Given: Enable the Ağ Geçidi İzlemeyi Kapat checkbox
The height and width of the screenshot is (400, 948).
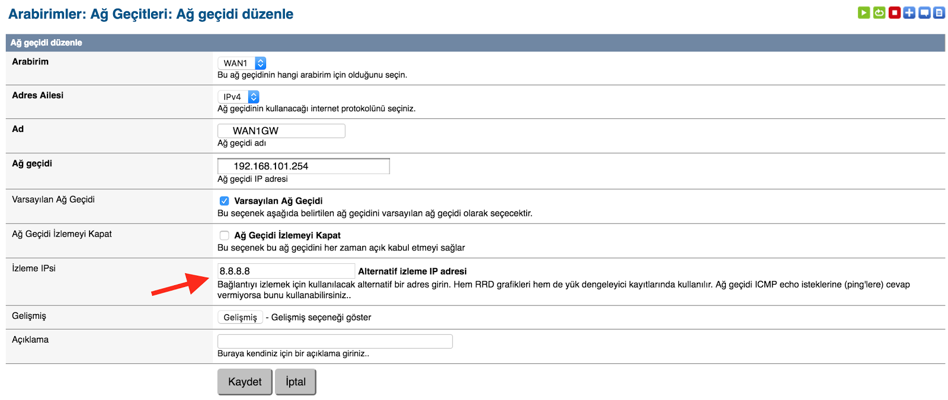Looking at the screenshot, I should 225,236.
